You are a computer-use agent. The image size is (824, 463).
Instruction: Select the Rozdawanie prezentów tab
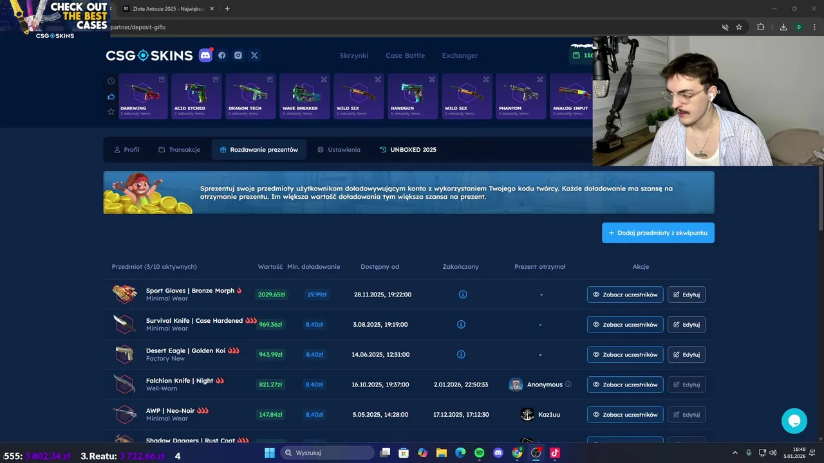tap(259, 150)
